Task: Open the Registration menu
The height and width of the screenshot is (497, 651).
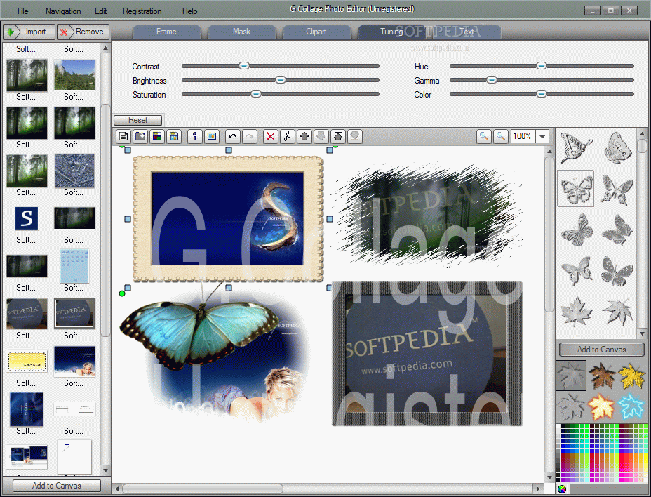Action: coord(142,11)
